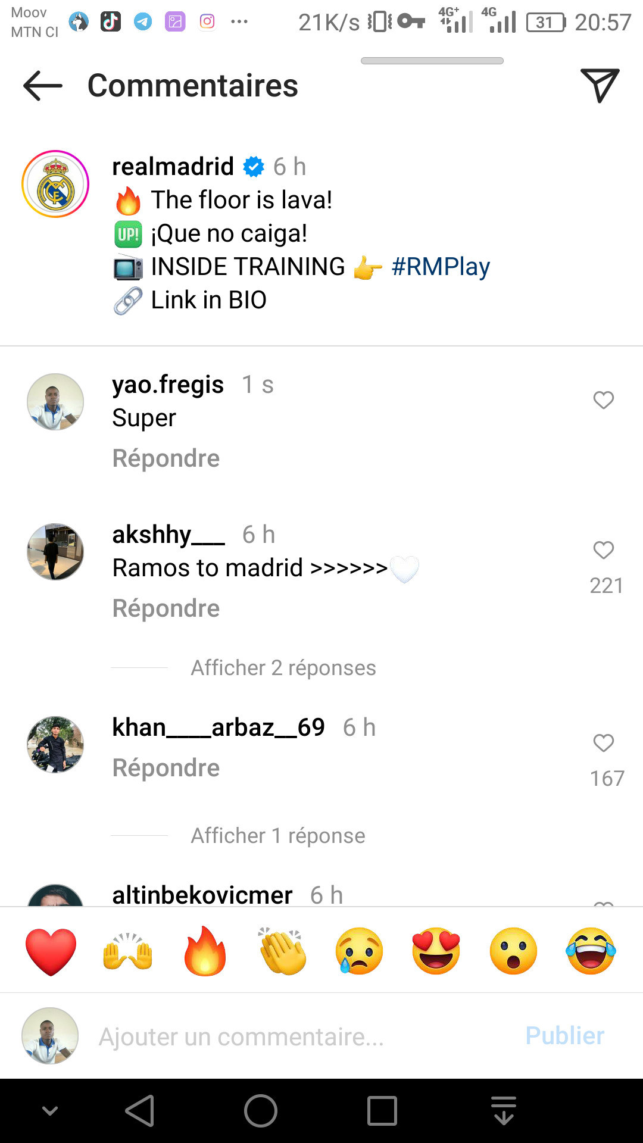
Task: Collapse keyboard with navigation bar chevron
Action: point(50,1111)
